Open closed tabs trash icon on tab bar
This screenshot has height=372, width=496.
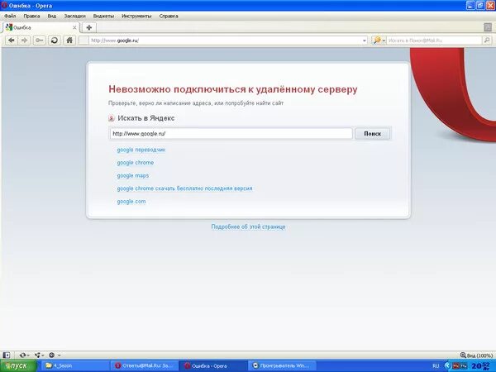(x=488, y=27)
